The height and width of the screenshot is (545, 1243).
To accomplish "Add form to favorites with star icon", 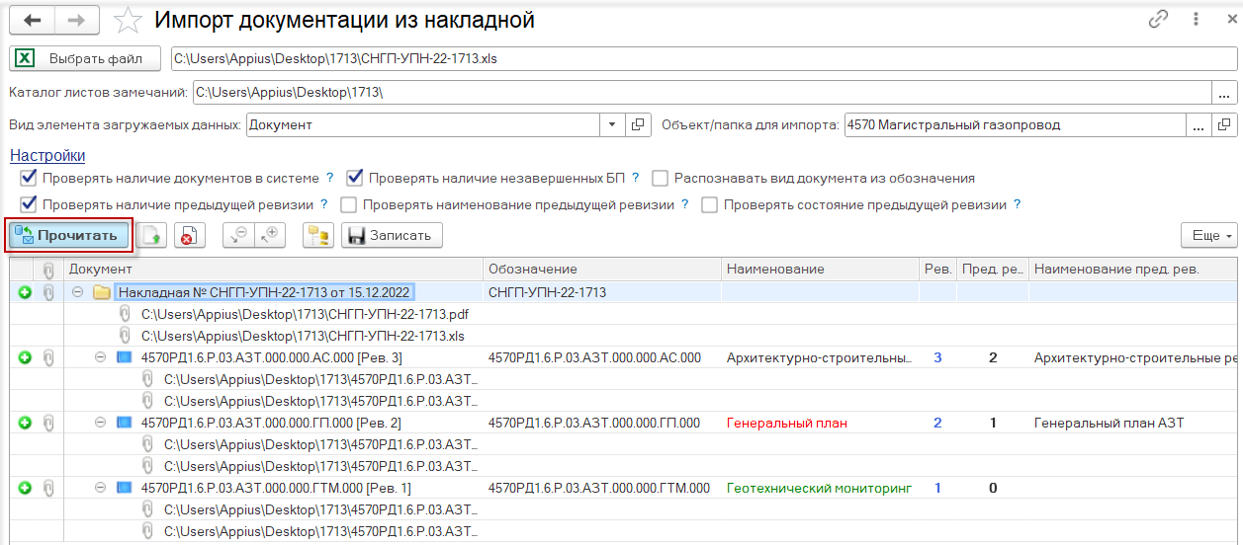I will tap(126, 21).
